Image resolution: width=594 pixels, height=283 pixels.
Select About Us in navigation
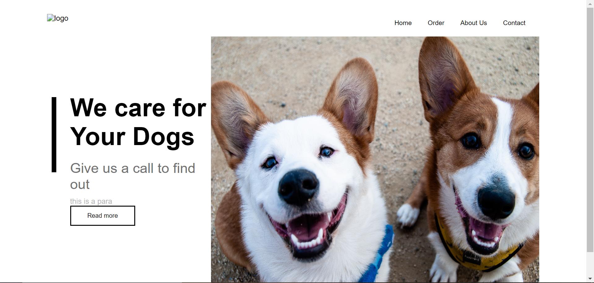(473, 23)
